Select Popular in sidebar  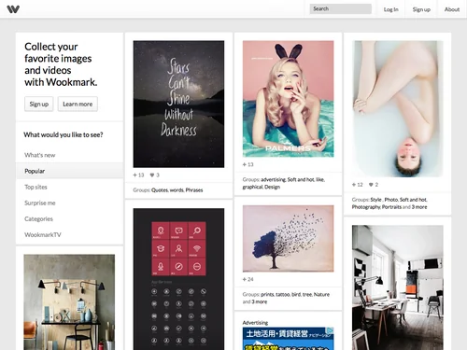click(x=69, y=171)
